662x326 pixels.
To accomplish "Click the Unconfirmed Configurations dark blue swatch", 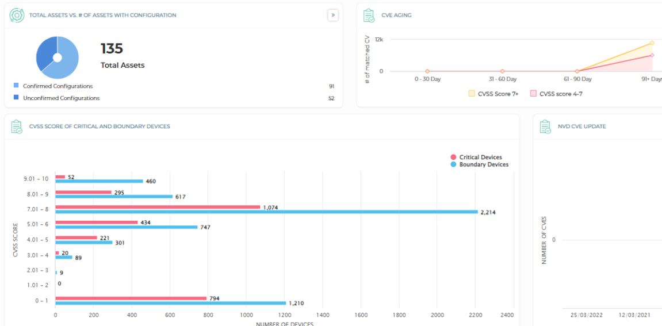I will click(16, 98).
